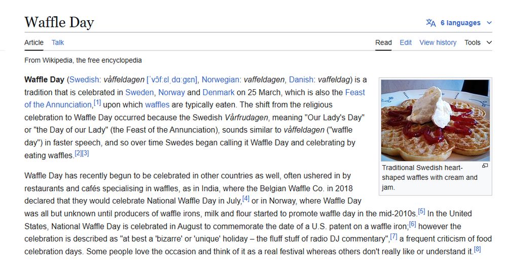
Task: Click the language translation icon
Action: [430, 23]
